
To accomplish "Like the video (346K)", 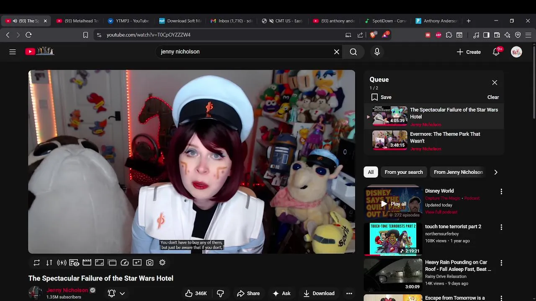I will [x=196, y=293].
